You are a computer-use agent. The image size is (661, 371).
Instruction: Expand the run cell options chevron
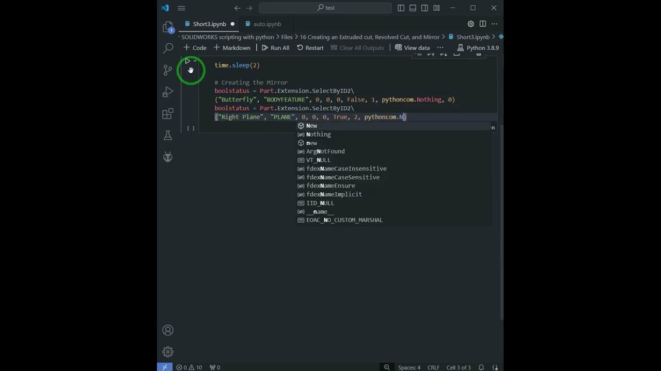pos(195,61)
